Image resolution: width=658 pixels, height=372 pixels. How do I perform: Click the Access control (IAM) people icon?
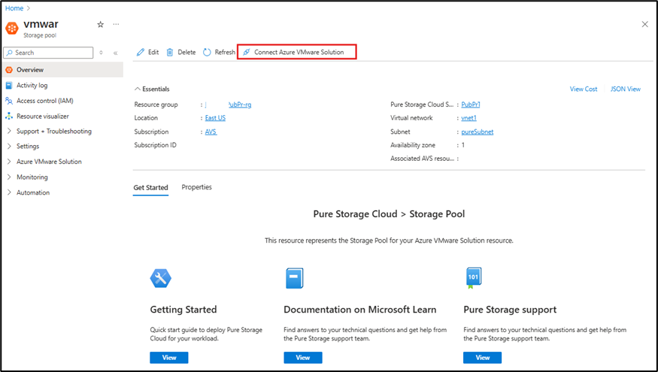[x=9, y=101]
